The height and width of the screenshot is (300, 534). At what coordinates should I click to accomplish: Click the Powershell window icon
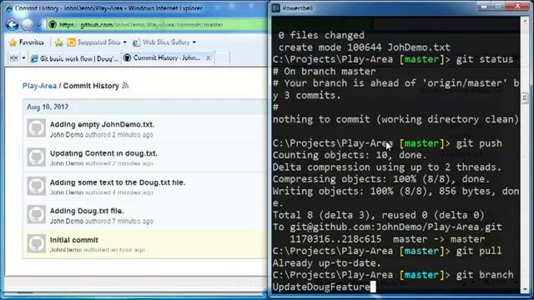pos(276,7)
